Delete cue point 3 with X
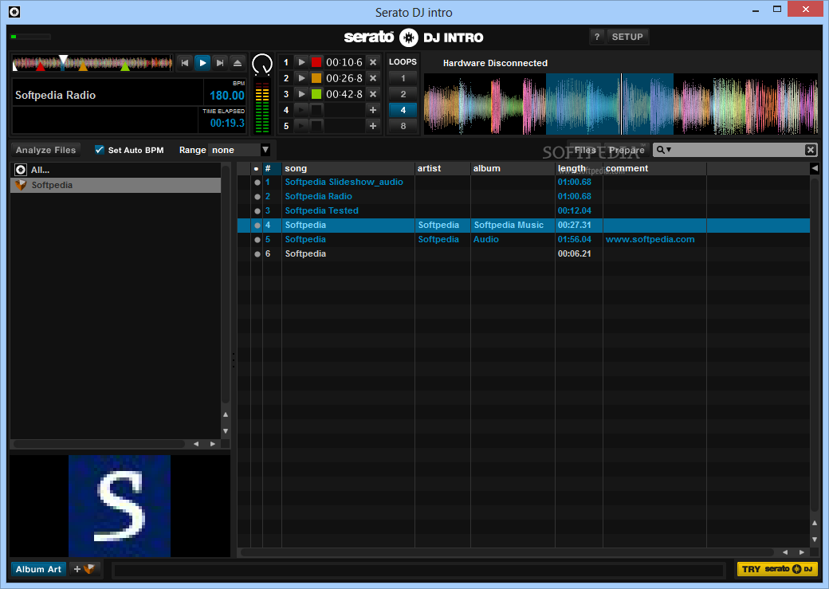The image size is (829, 589). tap(373, 94)
